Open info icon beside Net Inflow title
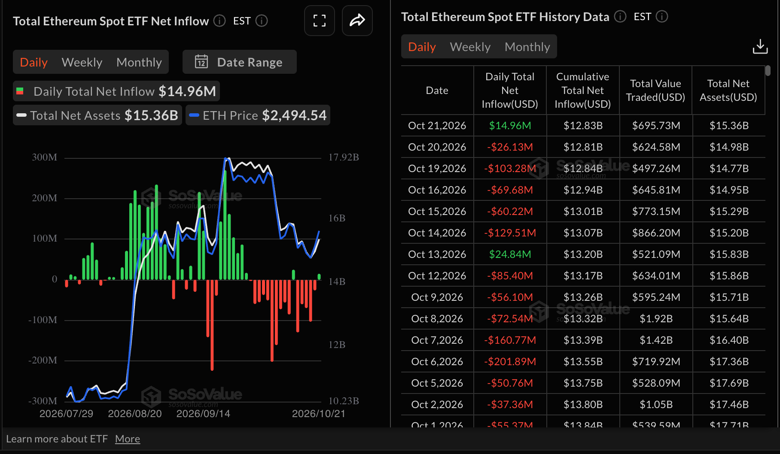780x454 pixels. click(219, 21)
